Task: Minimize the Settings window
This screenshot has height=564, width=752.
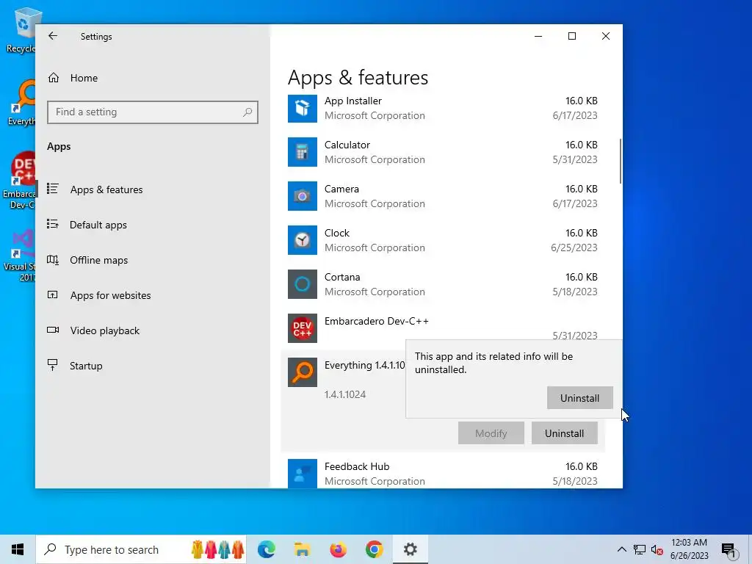Action: (x=538, y=36)
